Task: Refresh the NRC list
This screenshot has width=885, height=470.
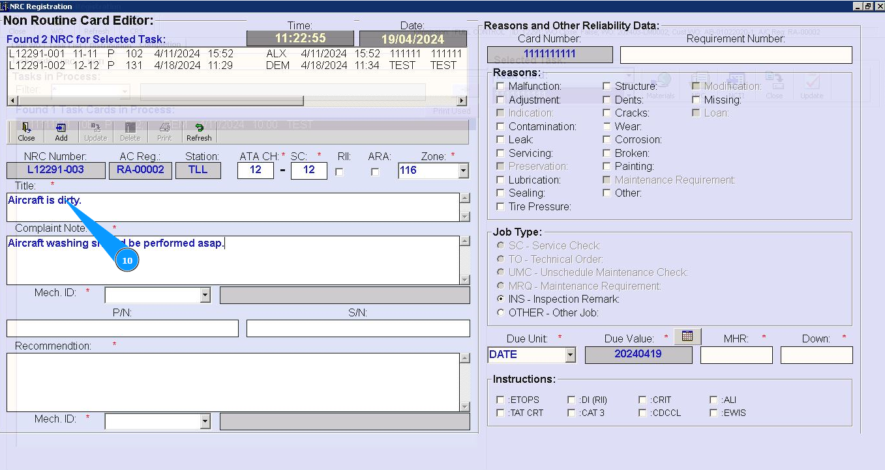Action: [x=199, y=131]
